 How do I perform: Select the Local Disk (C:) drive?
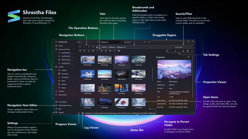(x=66, y=53)
